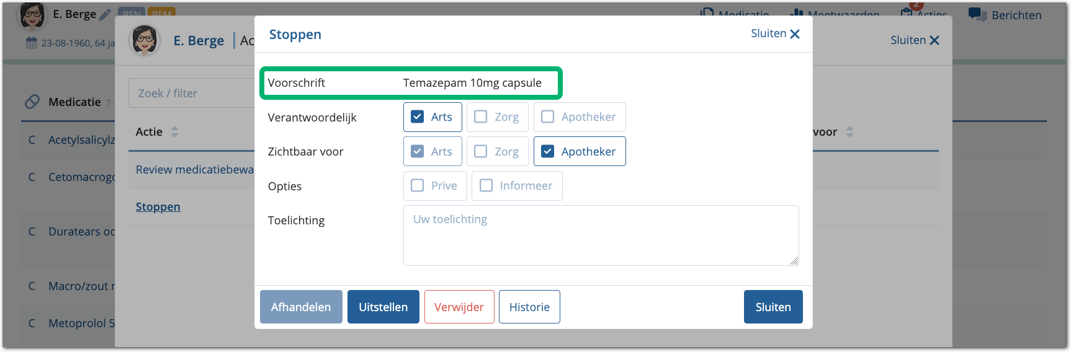Click the Meetwaarden chart icon

click(796, 14)
